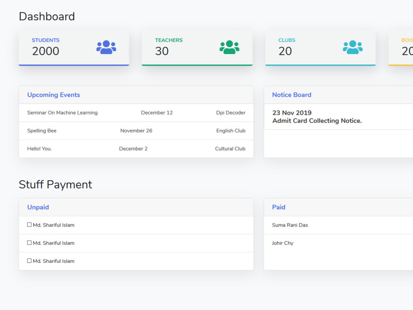Open the Admit Card Collecting Notice
This screenshot has height=310, width=413.
[x=317, y=121]
